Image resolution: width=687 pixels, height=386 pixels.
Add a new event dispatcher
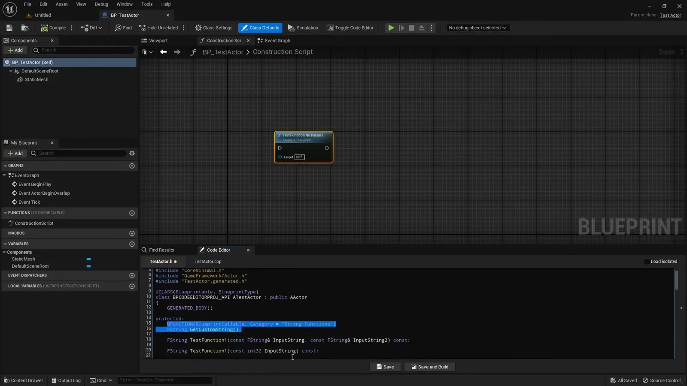pyautogui.click(x=132, y=275)
